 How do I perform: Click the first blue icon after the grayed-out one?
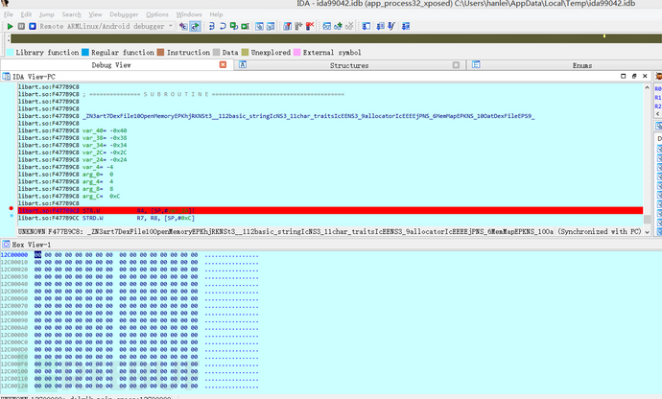[x=366, y=26]
